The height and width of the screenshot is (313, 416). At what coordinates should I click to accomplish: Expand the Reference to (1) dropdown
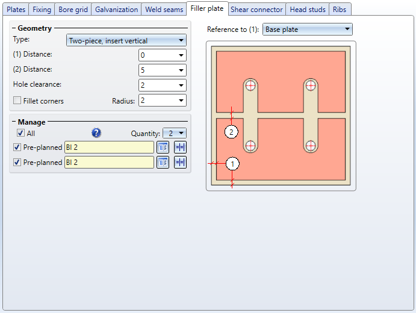pyautogui.click(x=307, y=29)
